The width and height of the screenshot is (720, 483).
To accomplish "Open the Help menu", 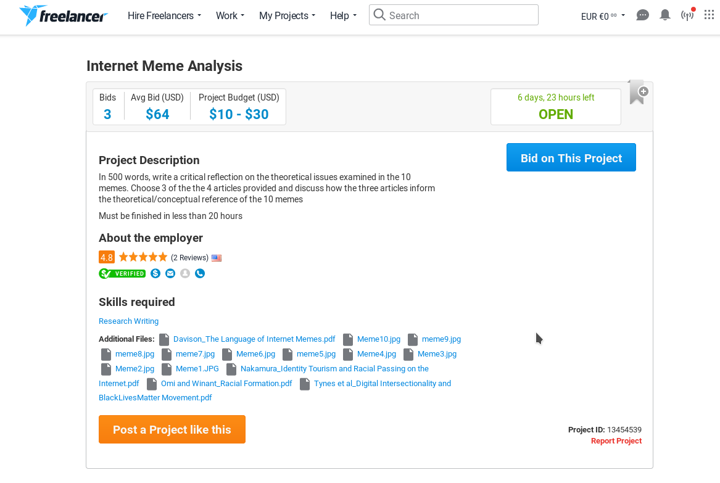I will (343, 15).
